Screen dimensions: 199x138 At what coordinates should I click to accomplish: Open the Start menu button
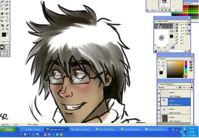[x=8, y=129]
